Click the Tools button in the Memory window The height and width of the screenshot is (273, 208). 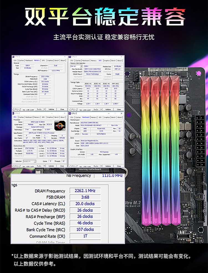pos(39,109)
